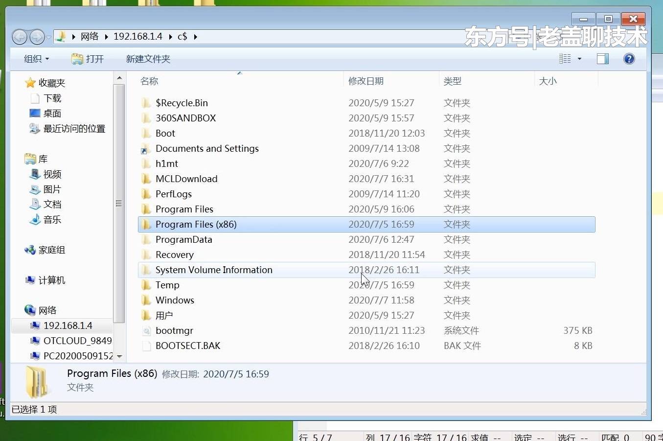Click the back navigation arrow
This screenshot has width=663, height=441.
tap(20, 37)
